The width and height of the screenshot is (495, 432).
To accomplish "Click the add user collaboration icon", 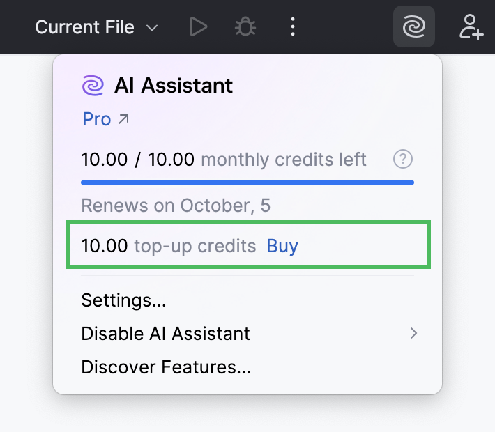I will coord(471,27).
